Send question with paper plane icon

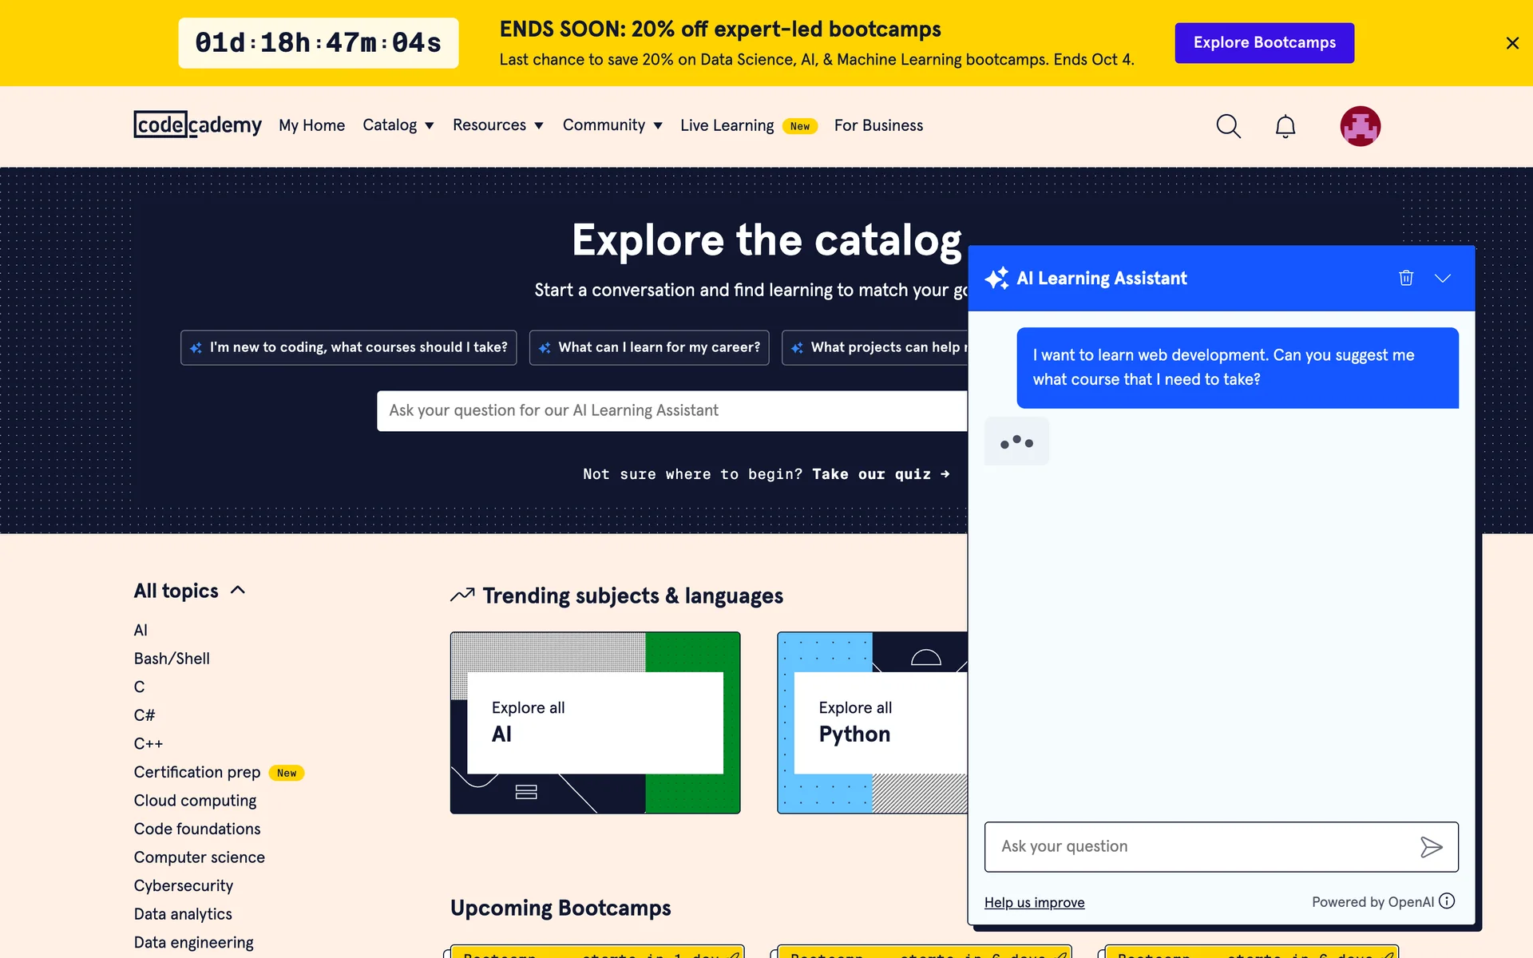pyautogui.click(x=1431, y=847)
